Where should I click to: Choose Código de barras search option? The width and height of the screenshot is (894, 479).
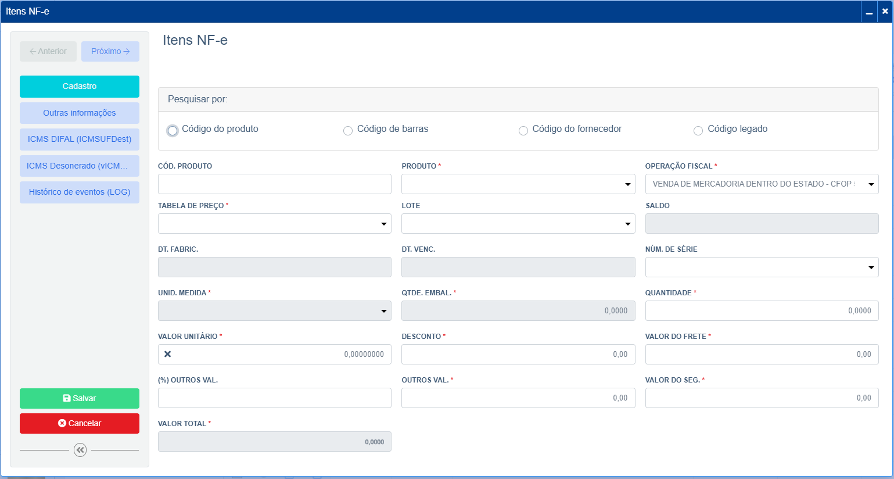pyautogui.click(x=347, y=130)
